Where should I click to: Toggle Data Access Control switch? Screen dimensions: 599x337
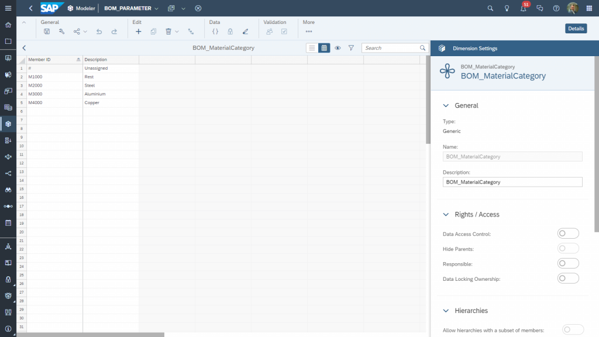(568, 233)
